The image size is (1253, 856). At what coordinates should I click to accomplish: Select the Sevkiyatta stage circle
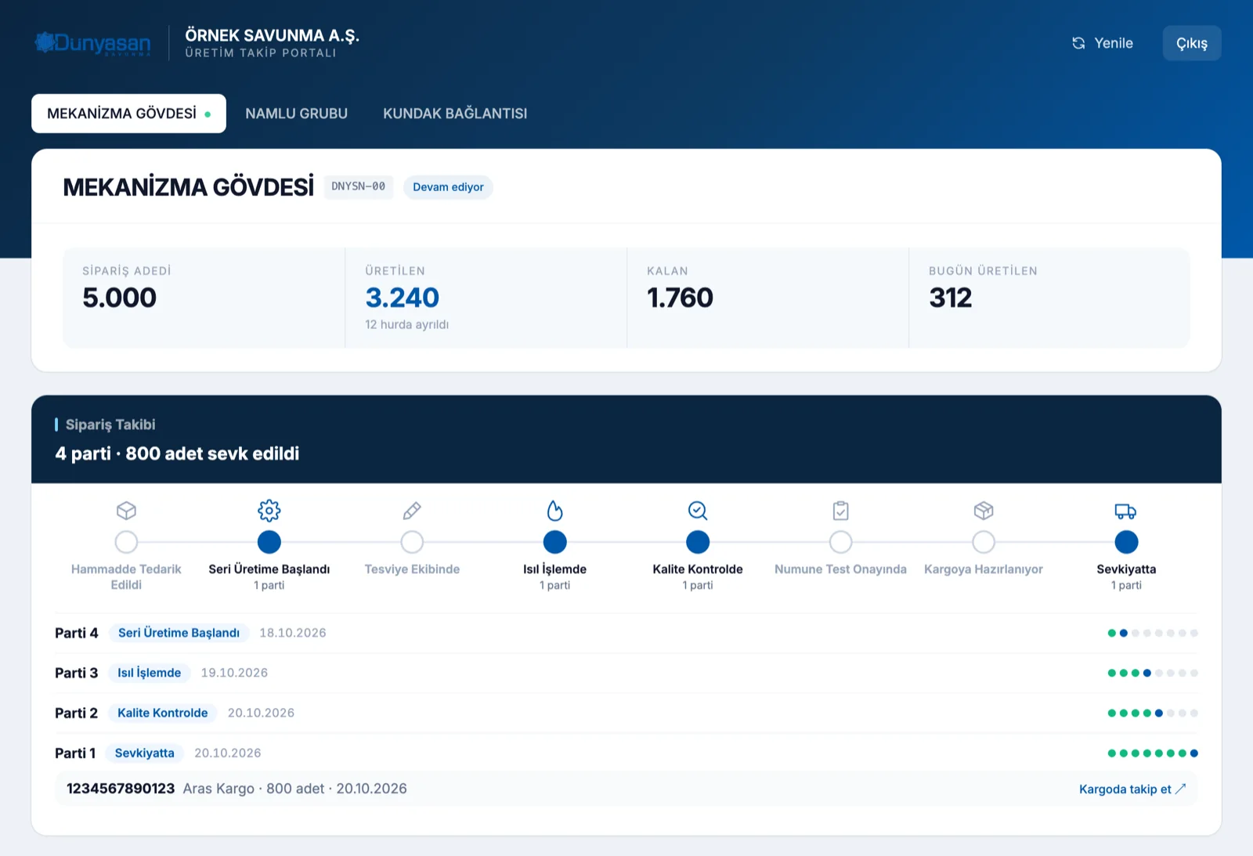point(1126,542)
